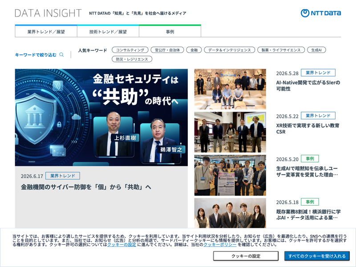Click the NTT DATA logo
Screen dimensions: 356x267
click(x=320, y=13)
